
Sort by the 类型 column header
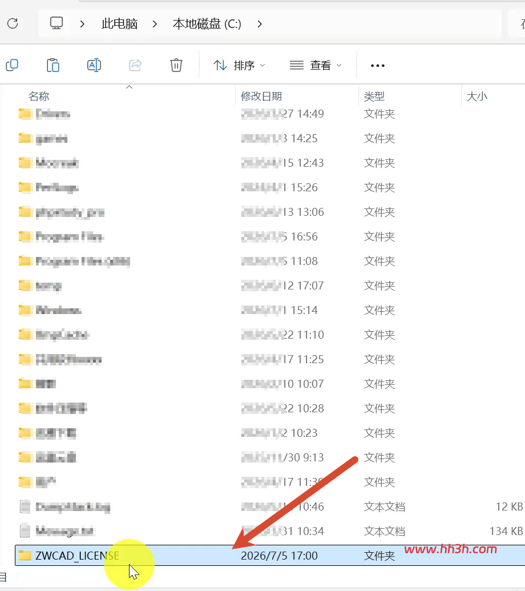(374, 97)
